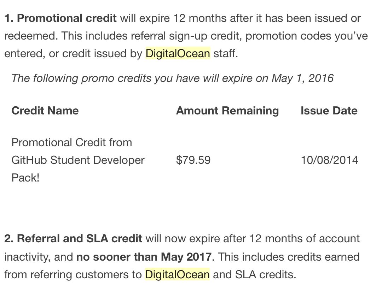Screen dimensions: 382x291
Task: Select the Amount Remaining column header
Action: pyautogui.click(x=227, y=111)
